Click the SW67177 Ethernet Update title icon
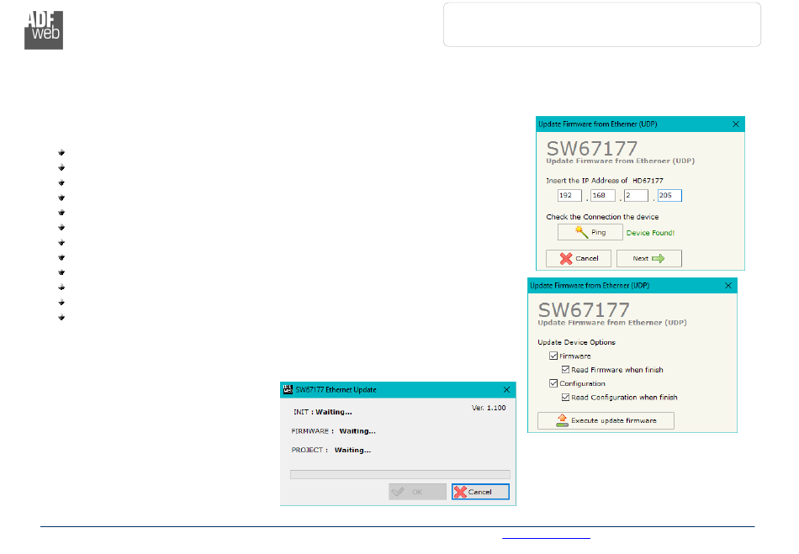 tap(288, 389)
